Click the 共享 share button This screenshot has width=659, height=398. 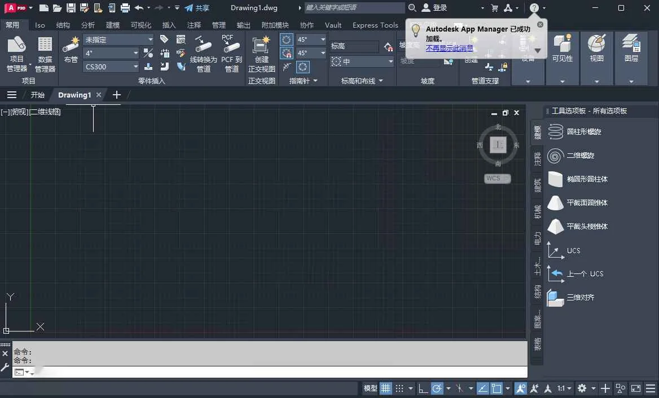coord(197,7)
